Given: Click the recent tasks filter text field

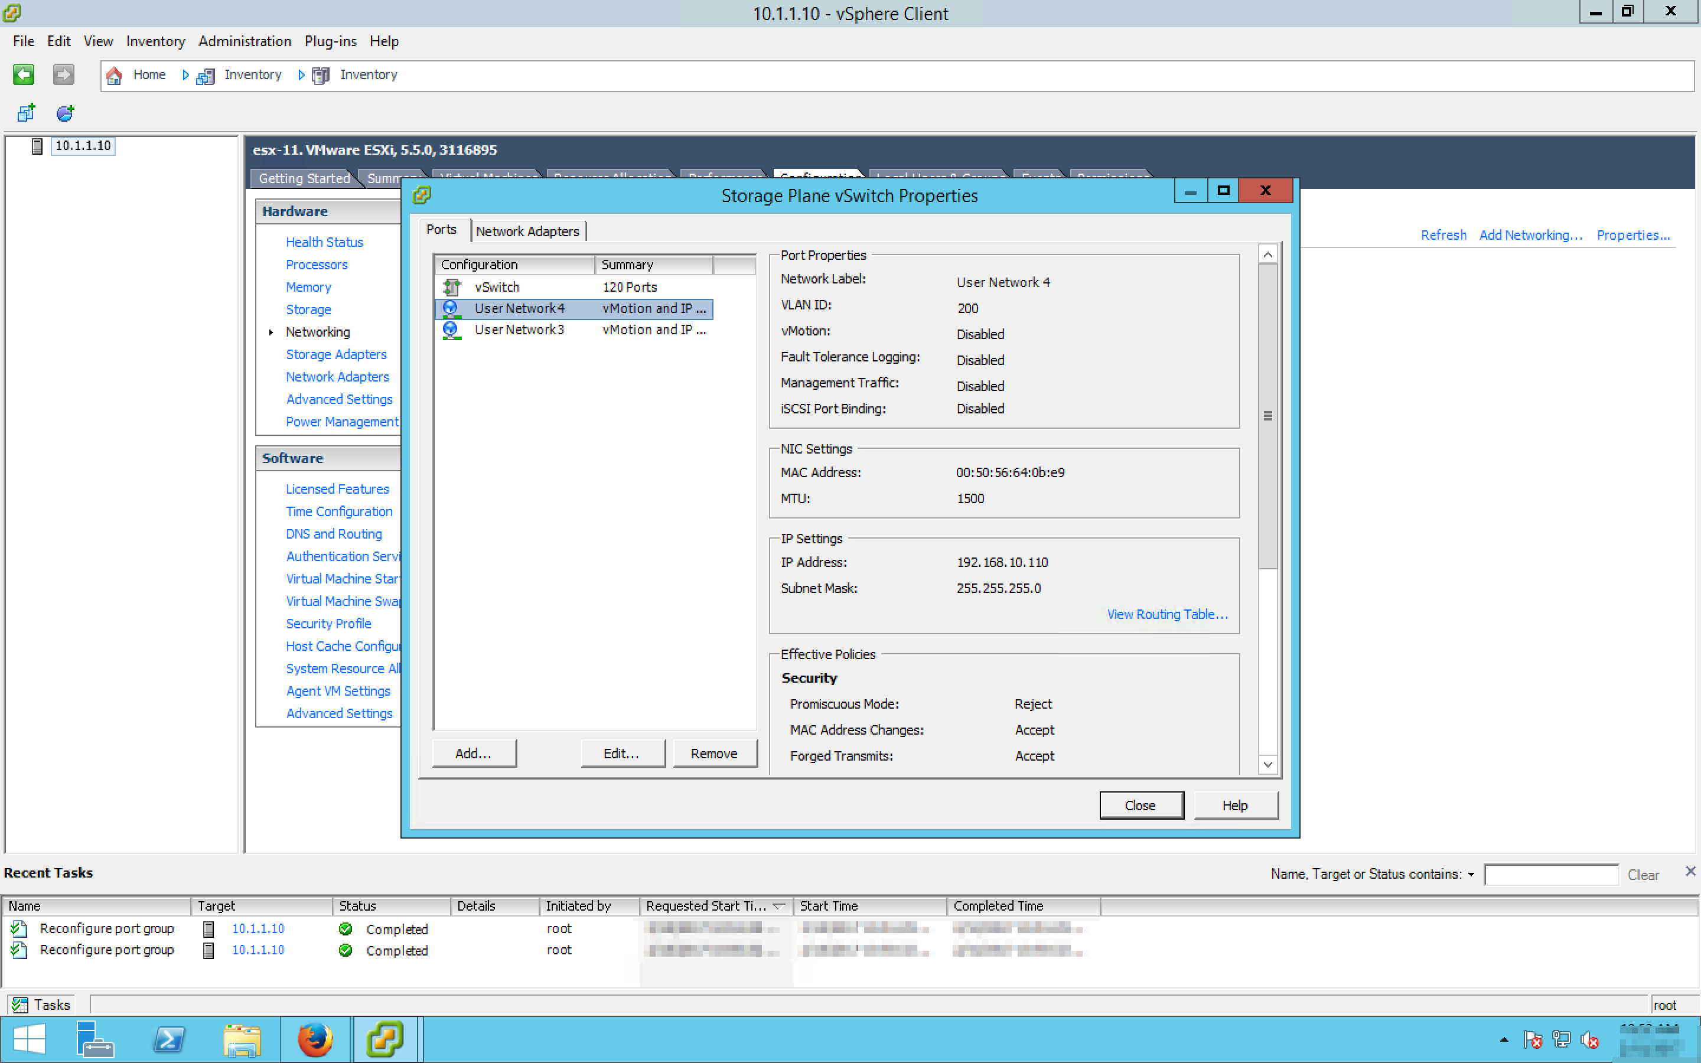Looking at the screenshot, I should [1550, 875].
